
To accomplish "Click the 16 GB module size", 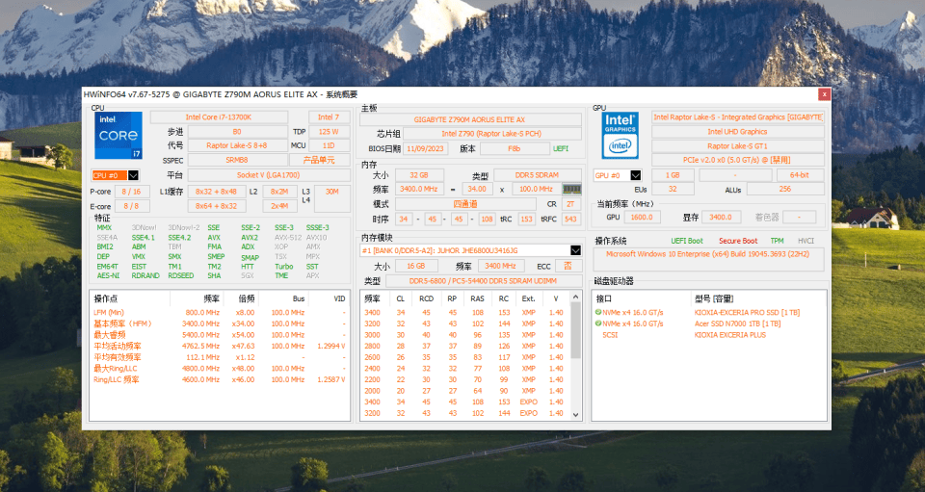I will (416, 267).
